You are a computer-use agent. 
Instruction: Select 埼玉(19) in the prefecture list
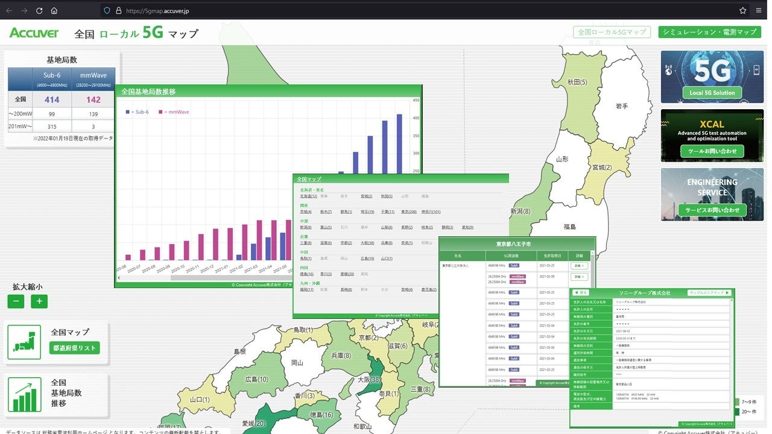pyautogui.click(x=367, y=212)
